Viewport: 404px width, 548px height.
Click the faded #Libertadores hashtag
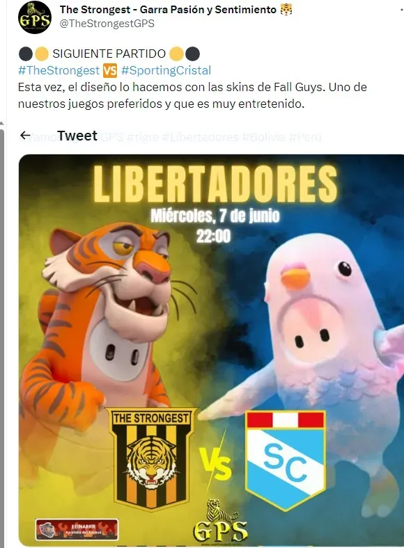click(200, 137)
